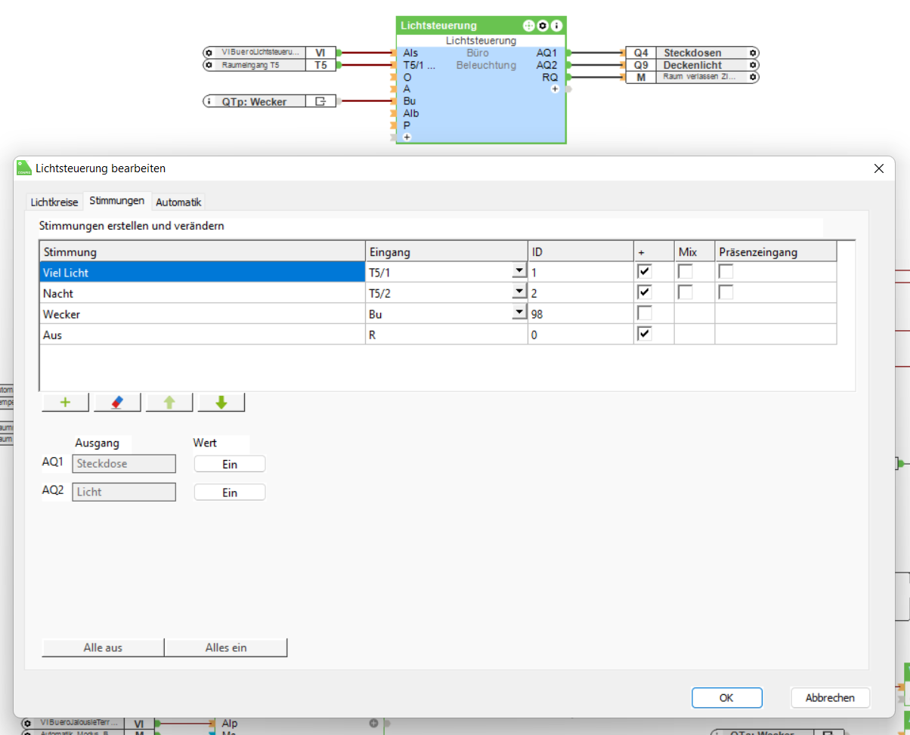Enable Präsenzeingang checkbox for Viel Licht
Image resolution: width=910 pixels, height=735 pixels.
726,271
